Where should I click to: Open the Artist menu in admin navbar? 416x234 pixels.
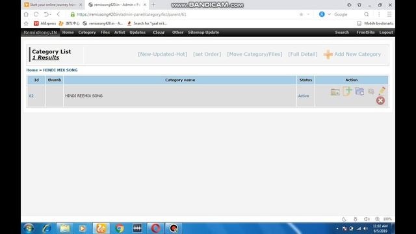pos(120,32)
